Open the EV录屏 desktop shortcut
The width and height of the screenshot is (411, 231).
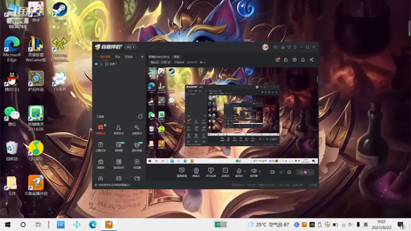pyautogui.click(x=60, y=81)
